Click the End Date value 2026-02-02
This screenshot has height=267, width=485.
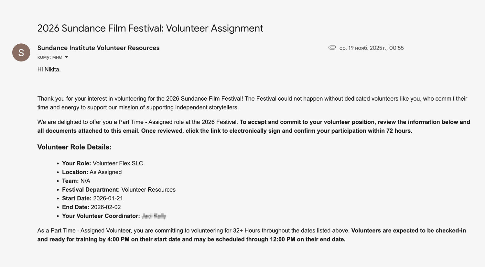[106, 207]
